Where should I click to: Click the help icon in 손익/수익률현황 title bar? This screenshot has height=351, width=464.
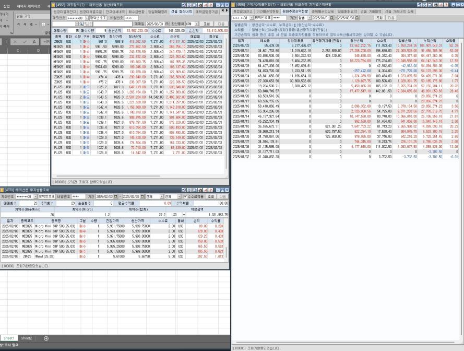[x=446, y=5]
